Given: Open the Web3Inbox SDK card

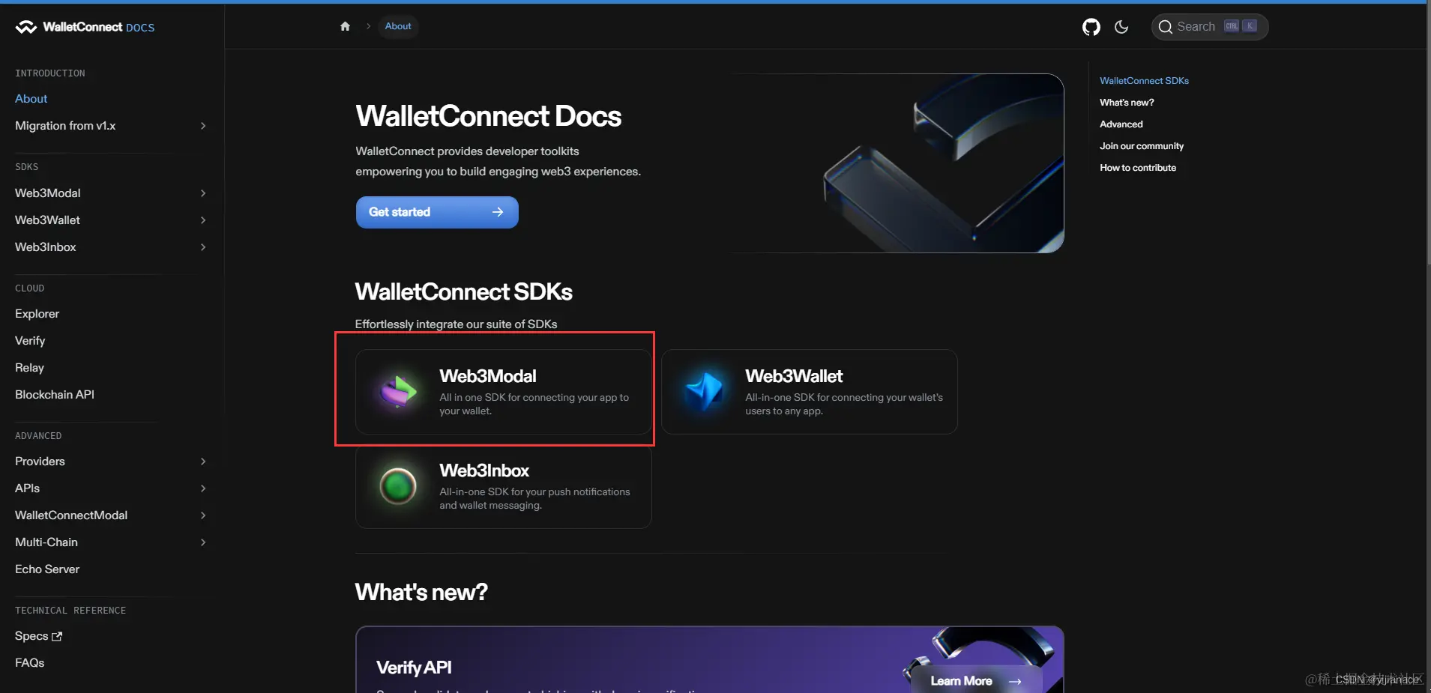Looking at the screenshot, I should [504, 486].
